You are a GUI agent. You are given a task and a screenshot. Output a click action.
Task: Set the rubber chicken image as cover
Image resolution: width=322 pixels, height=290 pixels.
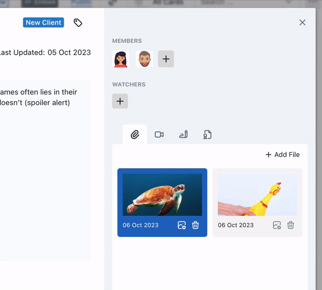(276, 225)
